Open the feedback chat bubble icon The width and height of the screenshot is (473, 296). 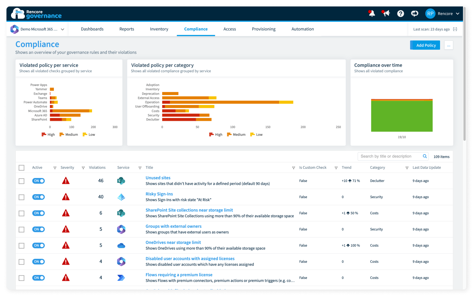pos(415,14)
